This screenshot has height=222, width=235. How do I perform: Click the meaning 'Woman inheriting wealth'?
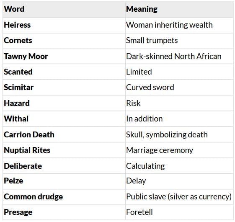point(169,25)
